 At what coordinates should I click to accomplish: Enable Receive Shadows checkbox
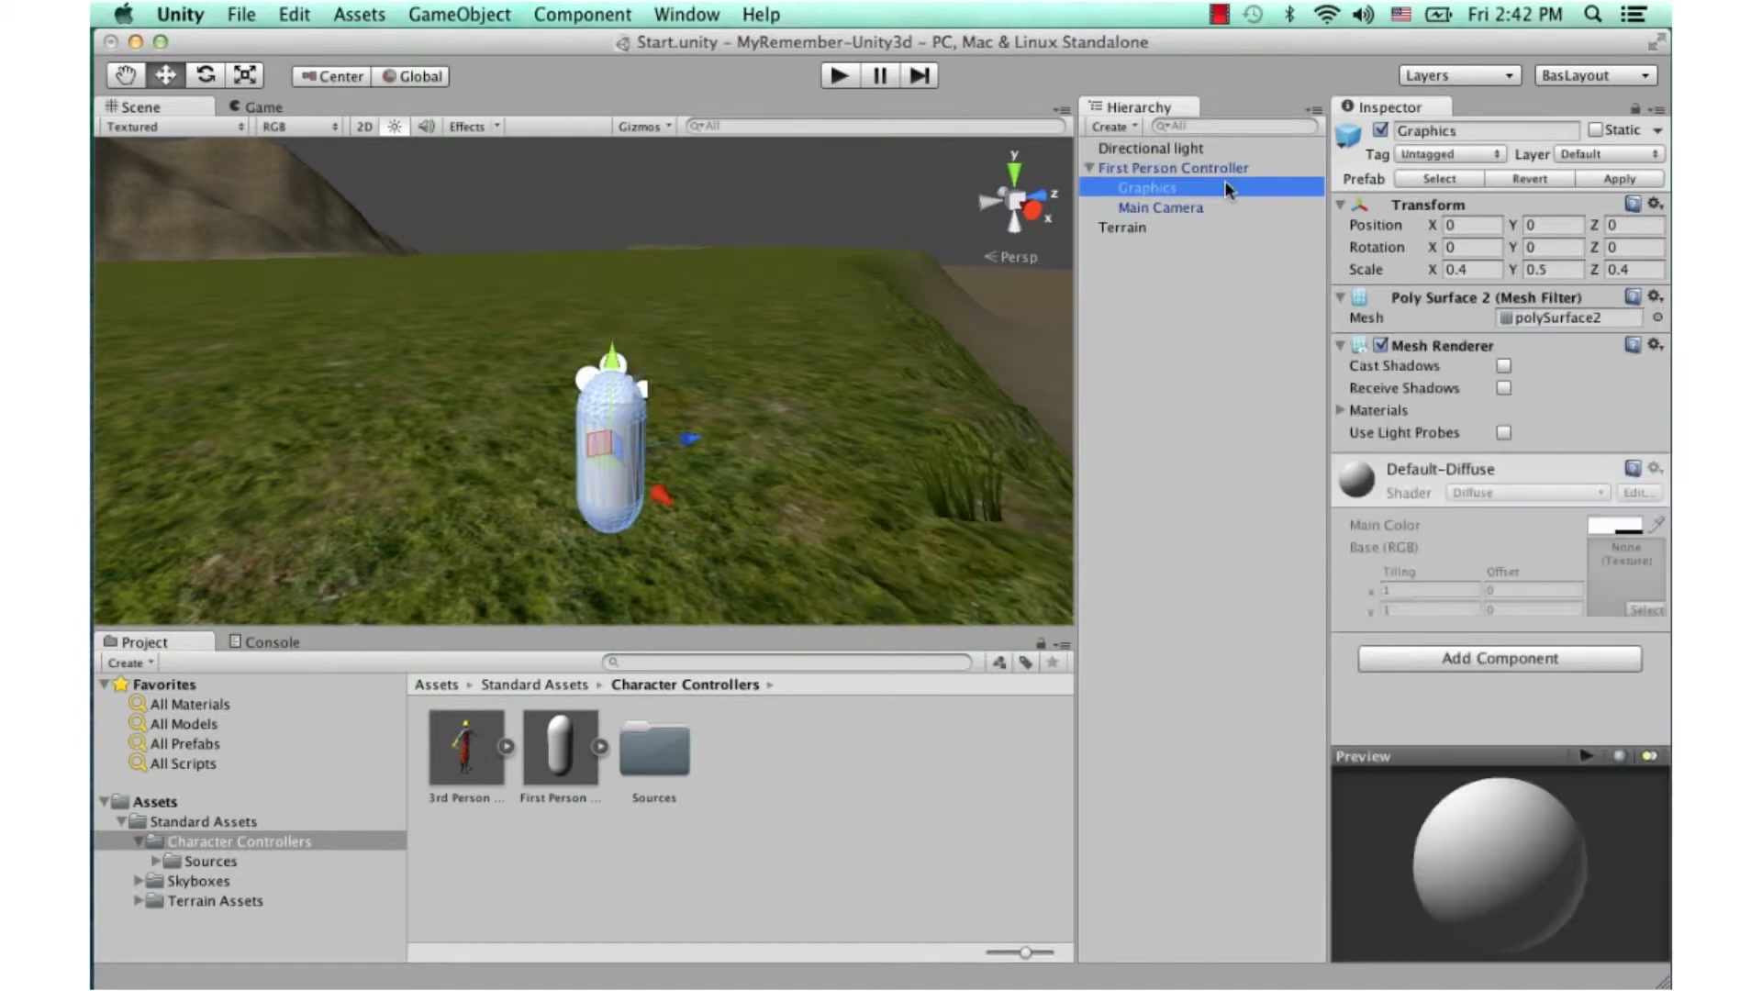[x=1503, y=387]
